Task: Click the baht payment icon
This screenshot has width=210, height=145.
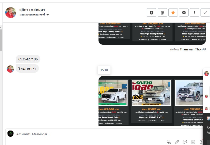Action: tap(201, 142)
